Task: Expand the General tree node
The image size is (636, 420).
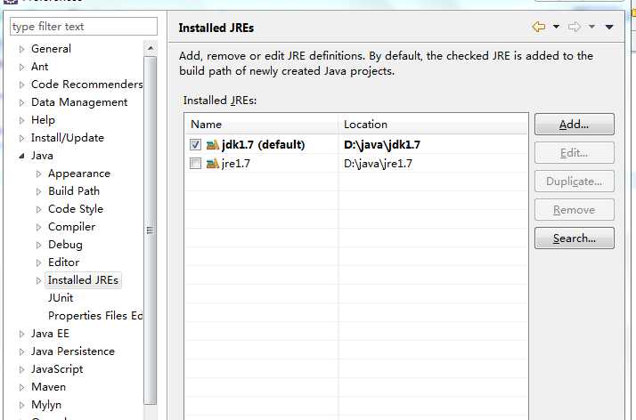Action: 21,49
